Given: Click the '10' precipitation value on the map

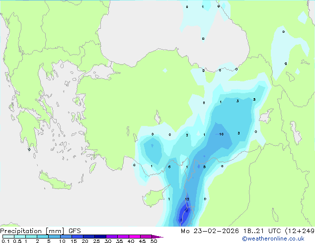Looking at the screenshot, I should click(x=222, y=134).
